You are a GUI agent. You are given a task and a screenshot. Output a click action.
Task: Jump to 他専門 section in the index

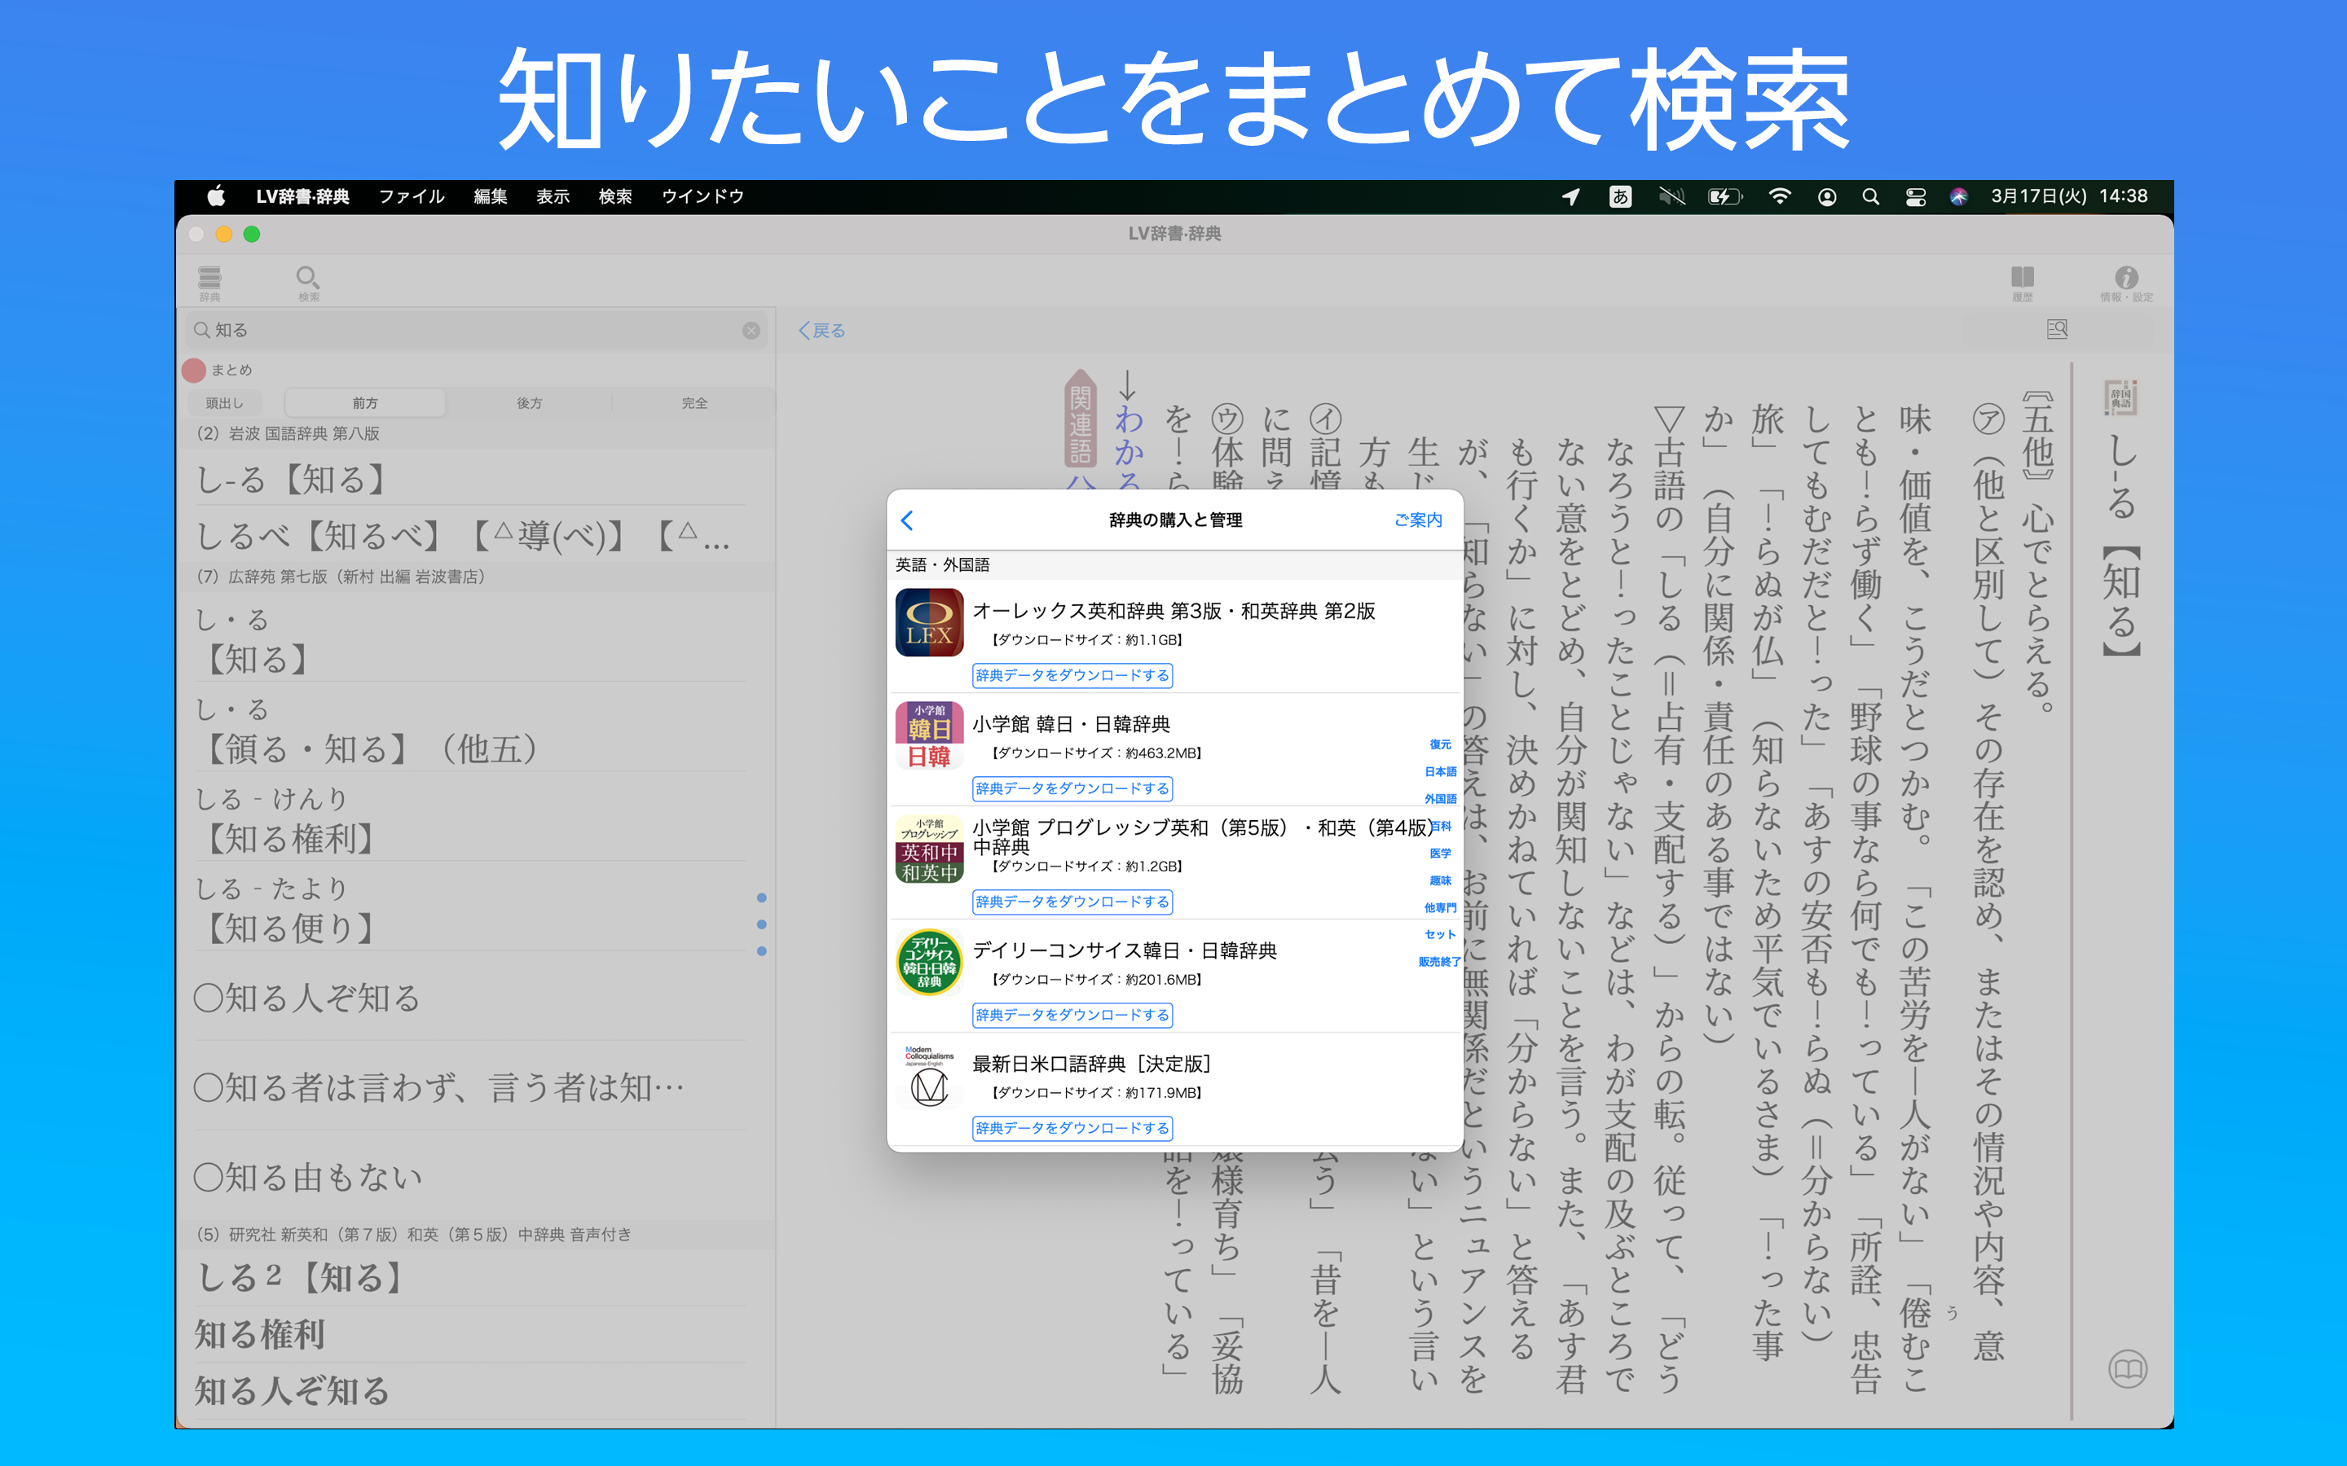pos(1440,907)
